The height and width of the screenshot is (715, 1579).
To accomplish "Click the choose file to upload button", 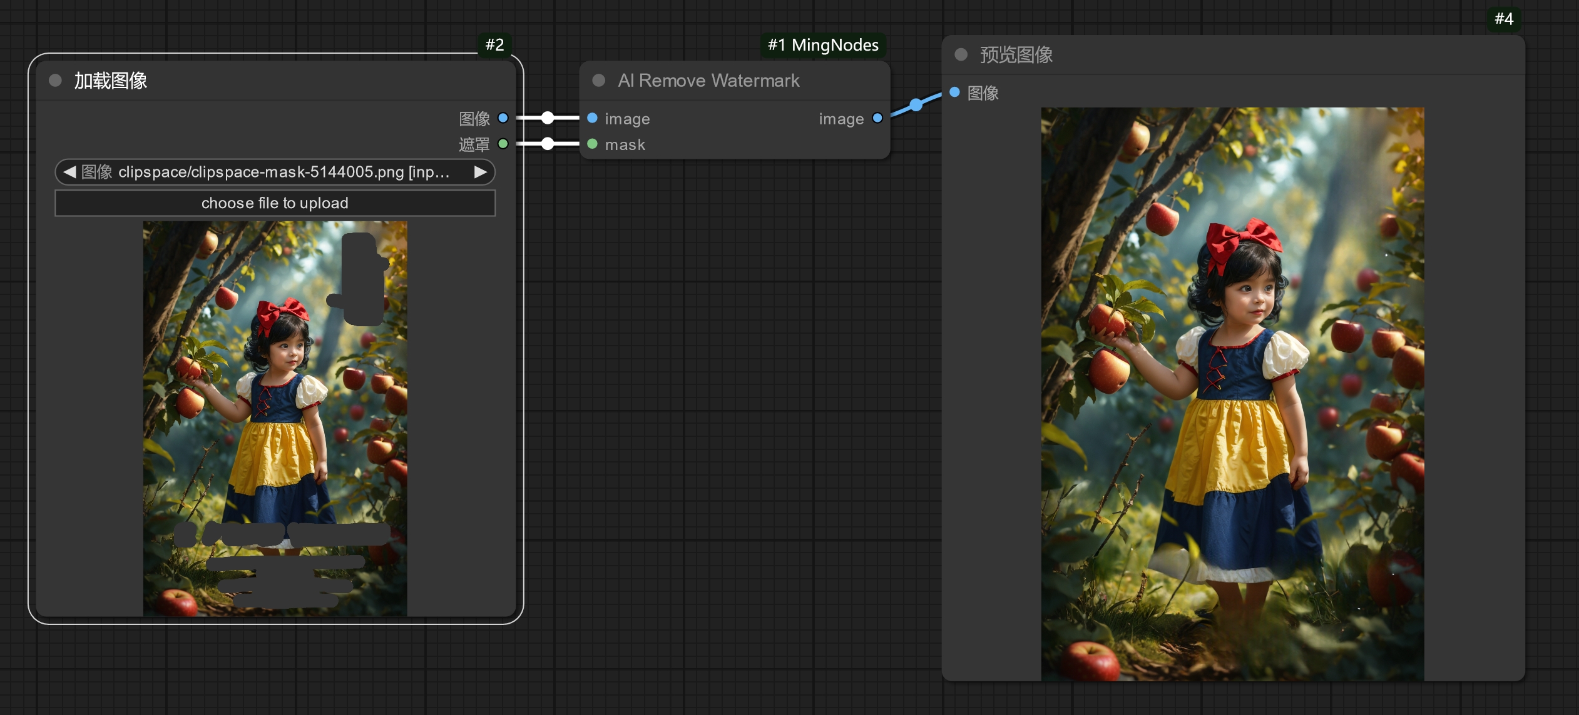I will (275, 203).
